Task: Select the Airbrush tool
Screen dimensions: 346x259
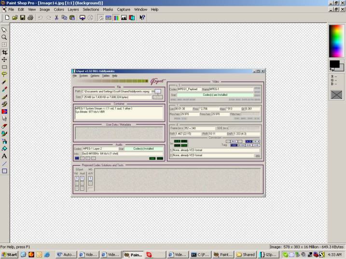Action: (x=4, y=141)
